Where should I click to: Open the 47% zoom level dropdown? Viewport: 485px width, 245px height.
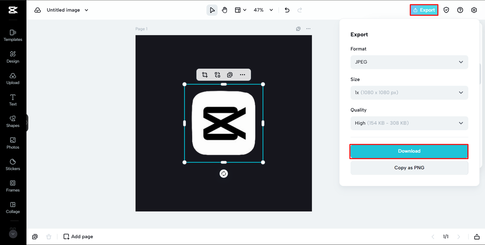(x=263, y=10)
